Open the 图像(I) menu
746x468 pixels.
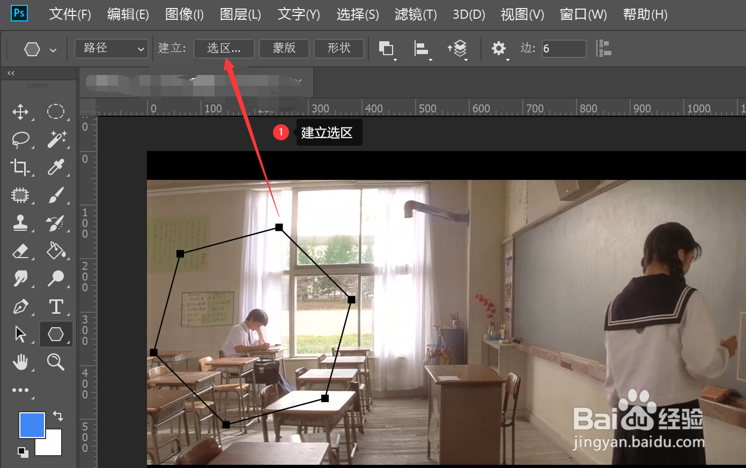pyautogui.click(x=184, y=14)
